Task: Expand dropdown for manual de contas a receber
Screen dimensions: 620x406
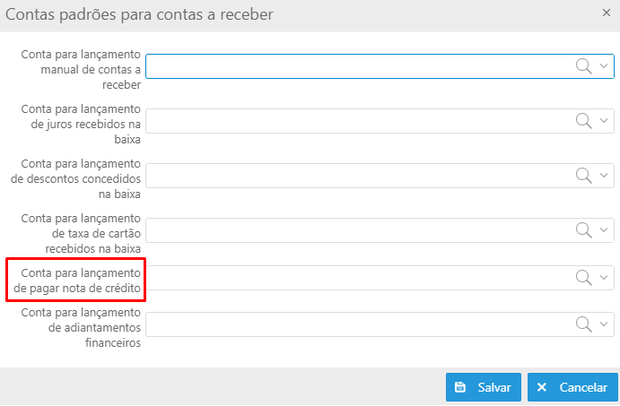Action: (x=604, y=66)
